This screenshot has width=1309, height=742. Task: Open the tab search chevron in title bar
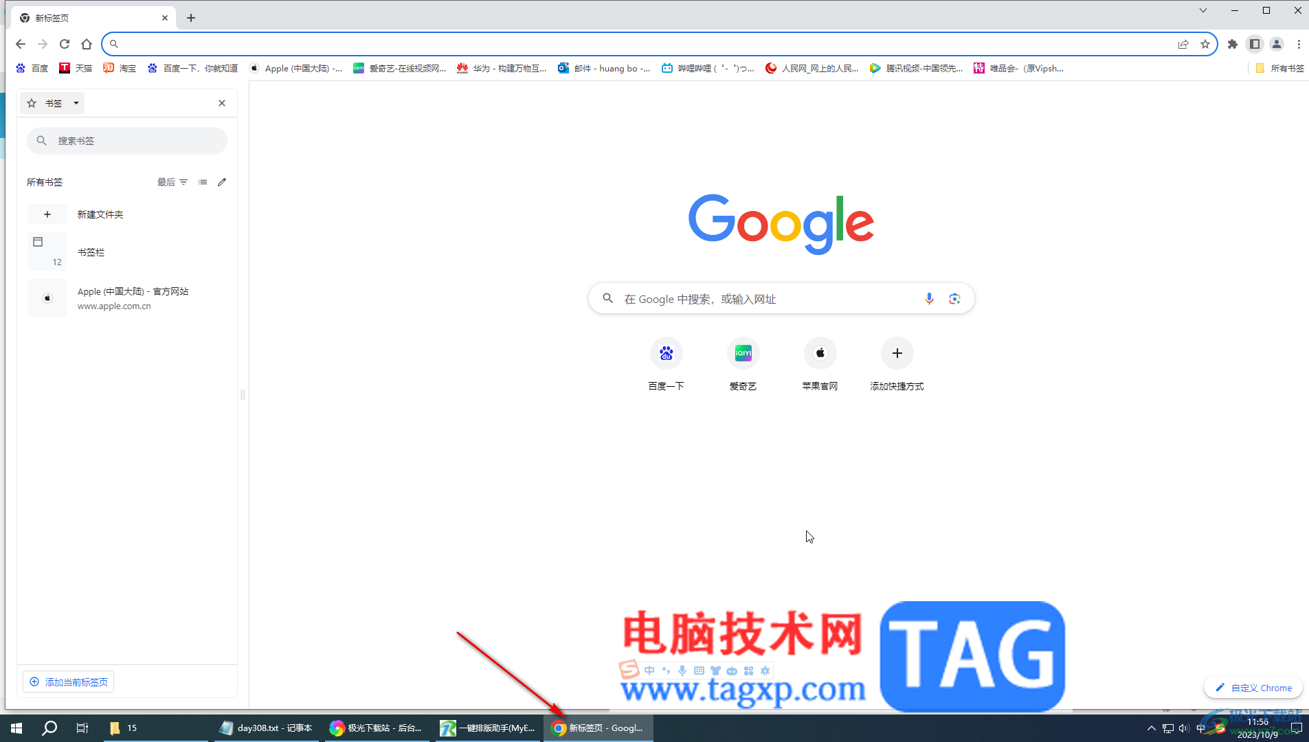tap(1203, 10)
